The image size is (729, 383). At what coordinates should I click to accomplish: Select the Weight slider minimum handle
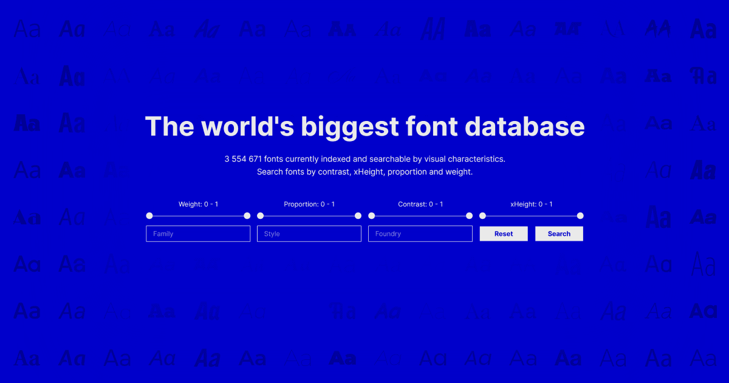149,216
